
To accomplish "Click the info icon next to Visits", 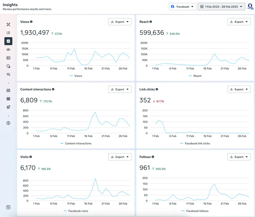I will 31,157.
